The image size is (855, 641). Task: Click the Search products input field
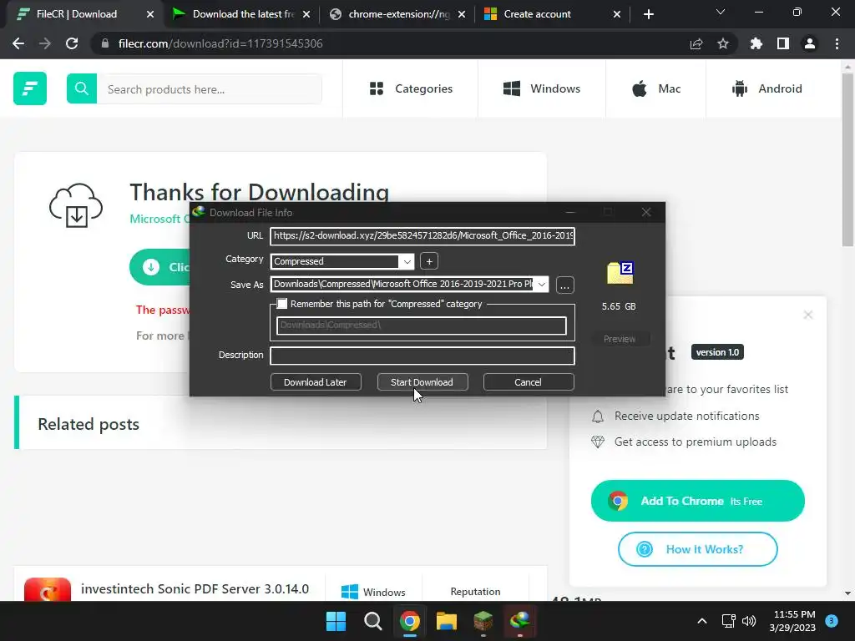pyautogui.click(x=210, y=88)
